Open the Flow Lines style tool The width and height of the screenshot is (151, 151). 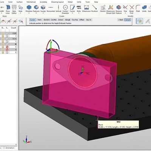(x=8, y=9)
